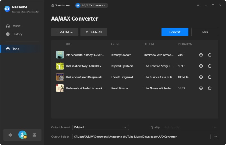
Task: Click Benjamin Button cover thumbnail
Action: pyautogui.click(x=60, y=77)
